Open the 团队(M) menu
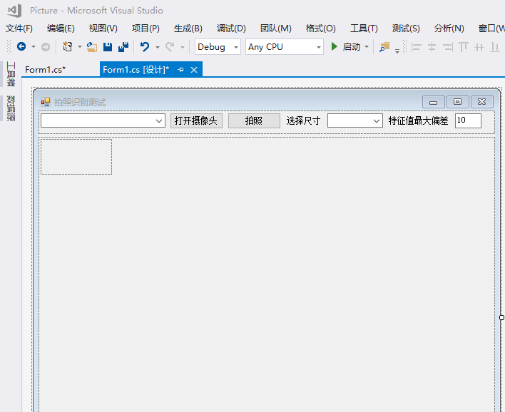 [276, 29]
